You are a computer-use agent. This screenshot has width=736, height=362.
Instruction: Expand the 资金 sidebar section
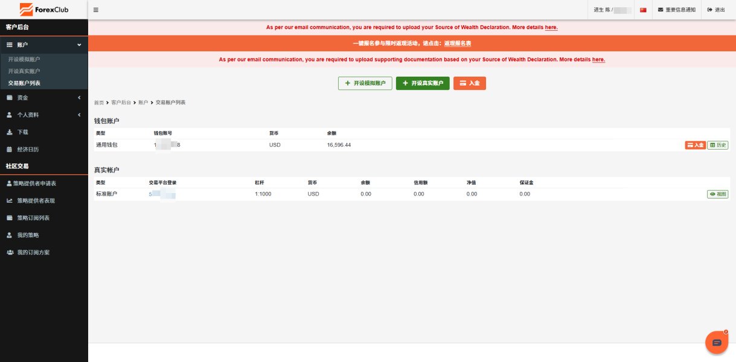click(44, 98)
